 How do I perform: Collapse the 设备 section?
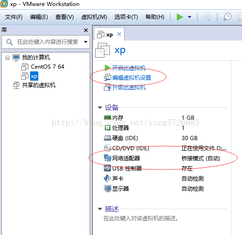pyautogui.click(x=100, y=107)
